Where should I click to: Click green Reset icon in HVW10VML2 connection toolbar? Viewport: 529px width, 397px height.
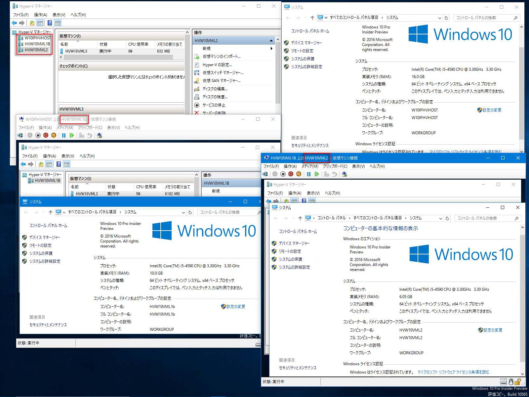tap(317, 174)
